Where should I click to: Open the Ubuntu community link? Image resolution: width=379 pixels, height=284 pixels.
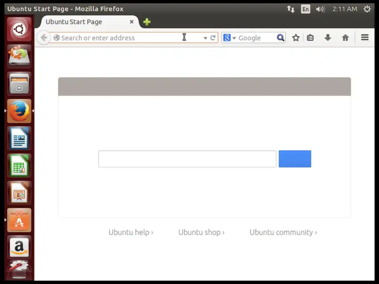click(x=283, y=232)
